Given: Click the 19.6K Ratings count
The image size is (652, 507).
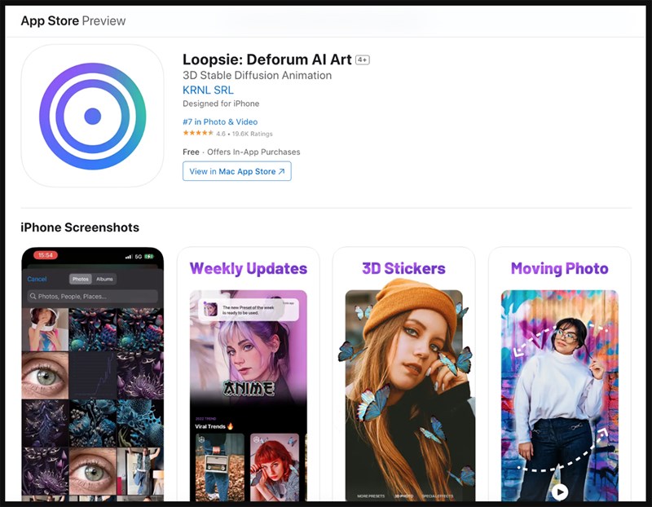Looking at the screenshot, I should [x=253, y=134].
